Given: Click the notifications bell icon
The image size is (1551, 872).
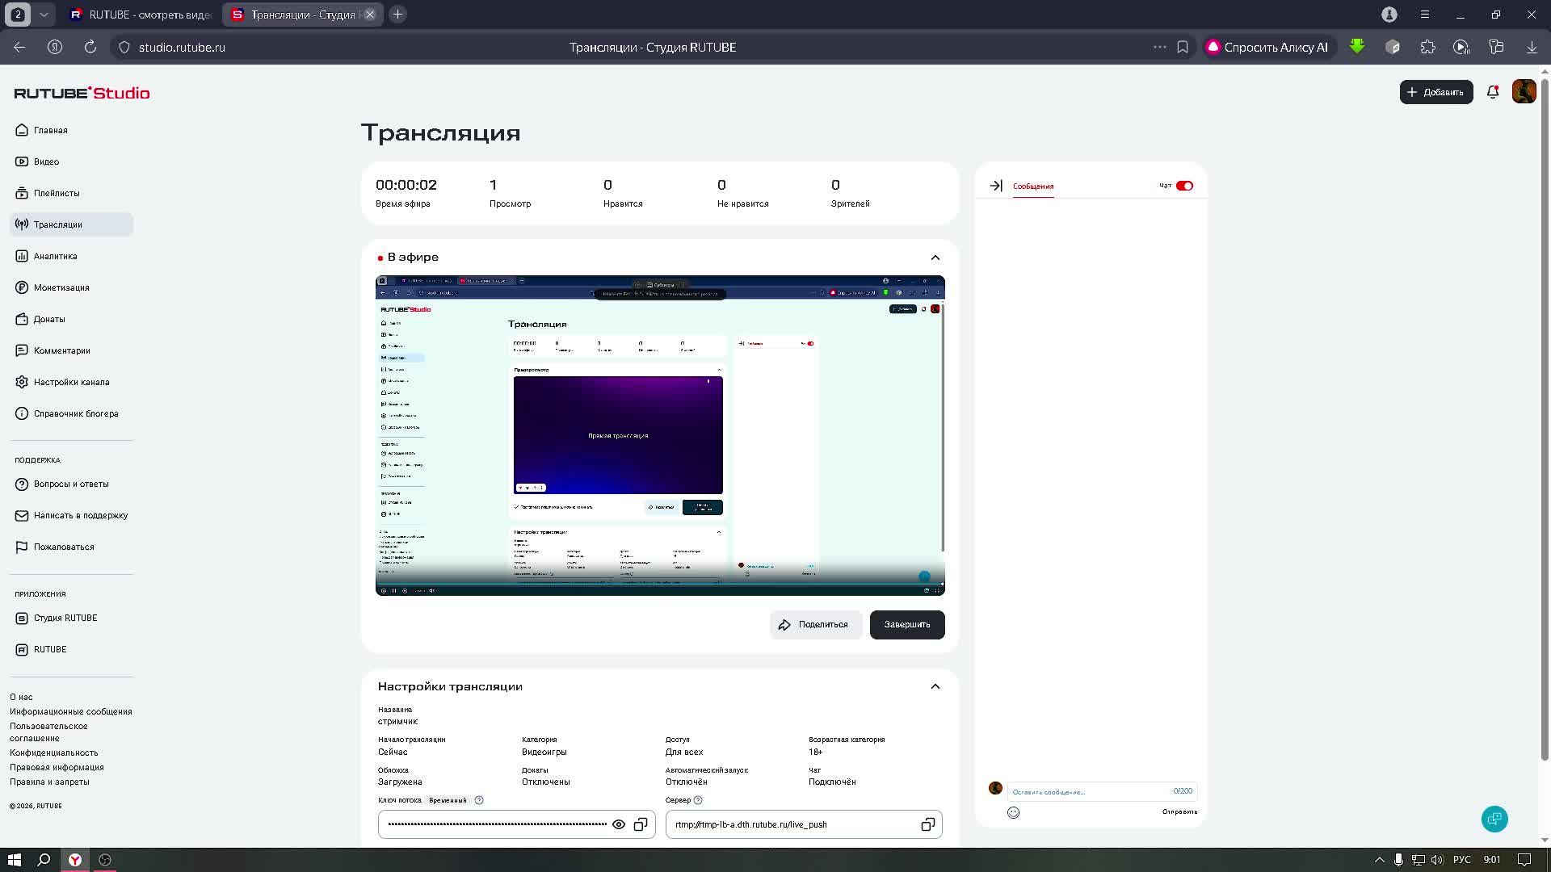Looking at the screenshot, I should (x=1492, y=92).
